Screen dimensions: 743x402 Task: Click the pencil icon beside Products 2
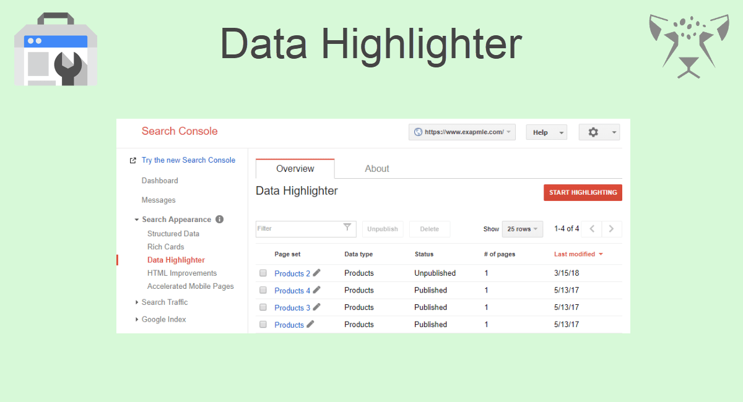pos(317,273)
